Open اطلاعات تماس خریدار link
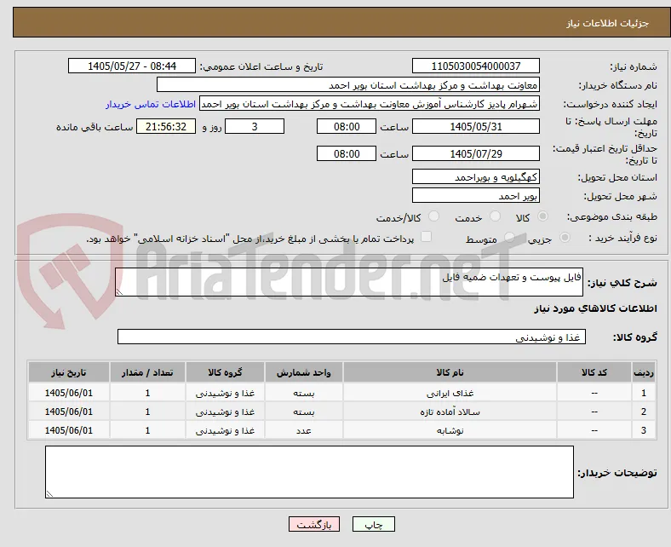 pos(151,104)
